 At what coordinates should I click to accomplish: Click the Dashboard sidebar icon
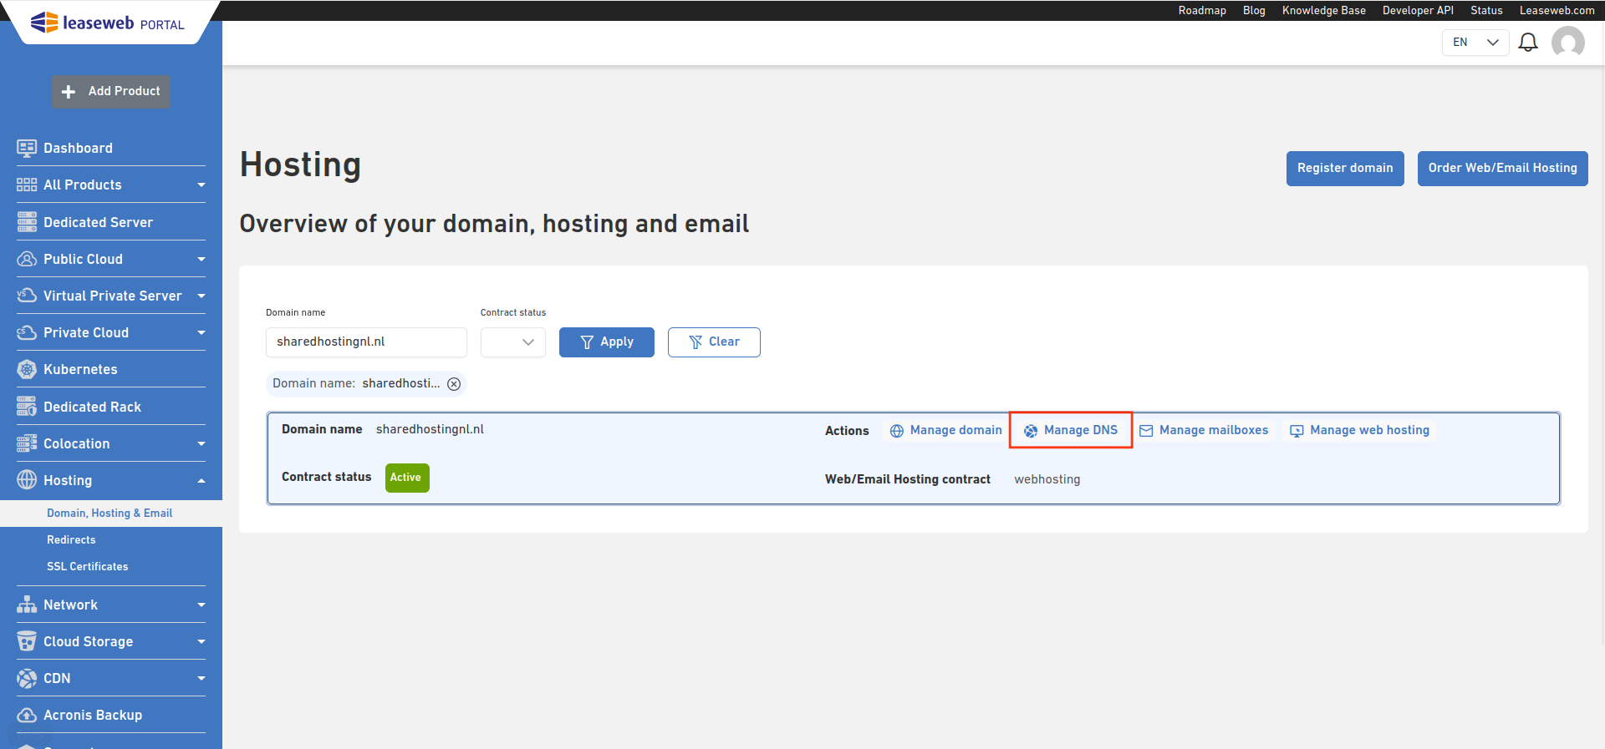click(x=27, y=148)
